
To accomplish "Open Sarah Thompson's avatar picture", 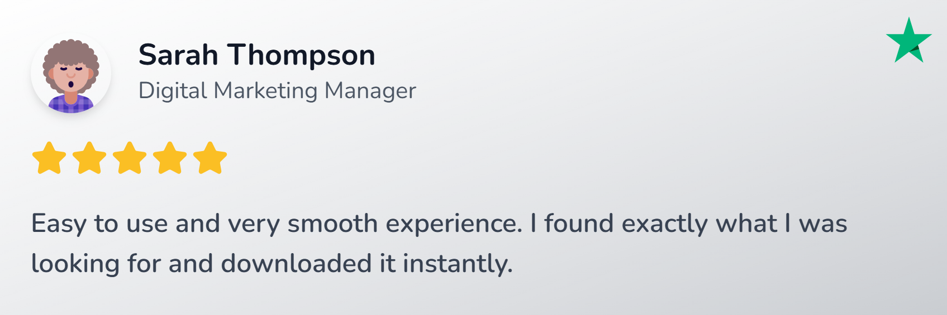I will click(71, 74).
